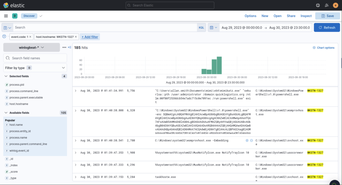Select process.pid in selected fields
Screen dimensions: 342x185
point(17,85)
